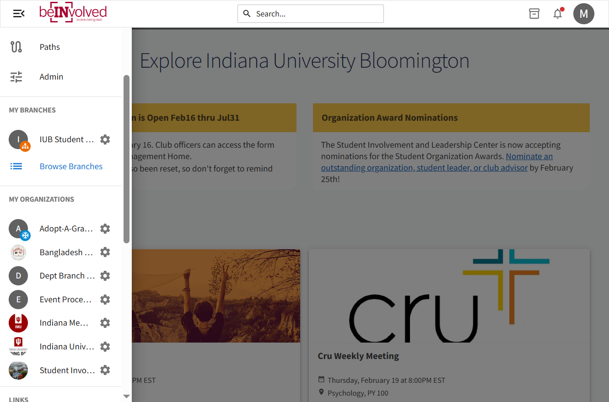Click the sidebar scroll down arrow
This screenshot has height=402, width=609.
coord(127,397)
